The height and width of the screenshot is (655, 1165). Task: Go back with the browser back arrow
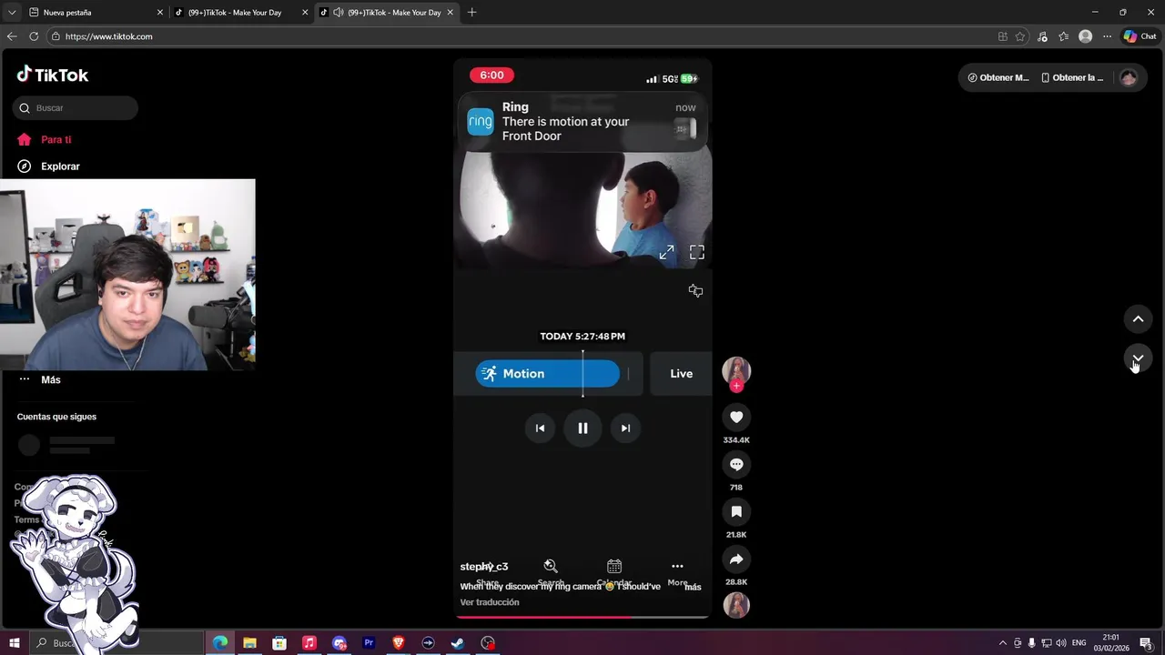click(12, 36)
